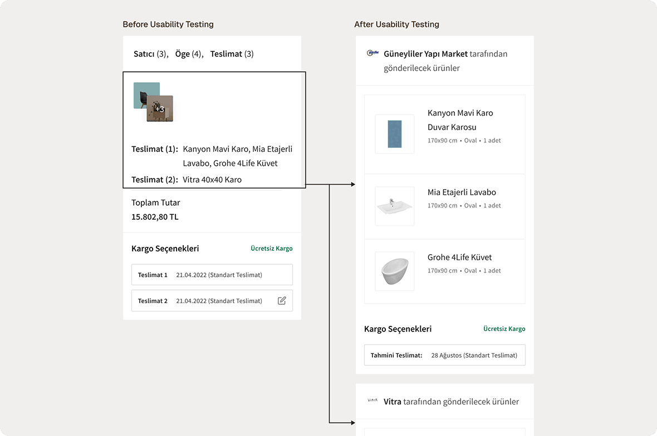Screen dimensions: 657x436
Task: Click the After Usability Testing heading
Action: tap(396, 24)
